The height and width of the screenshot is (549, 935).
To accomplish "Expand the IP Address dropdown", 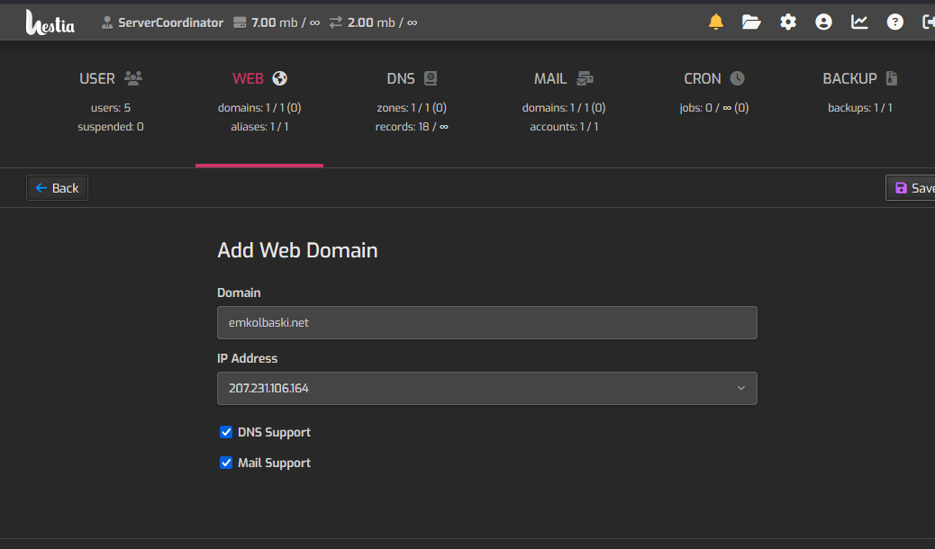I will tap(486, 388).
